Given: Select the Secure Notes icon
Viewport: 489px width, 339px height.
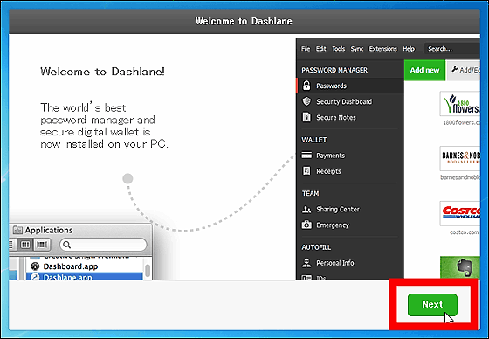Looking at the screenshot, I should 306,117.
